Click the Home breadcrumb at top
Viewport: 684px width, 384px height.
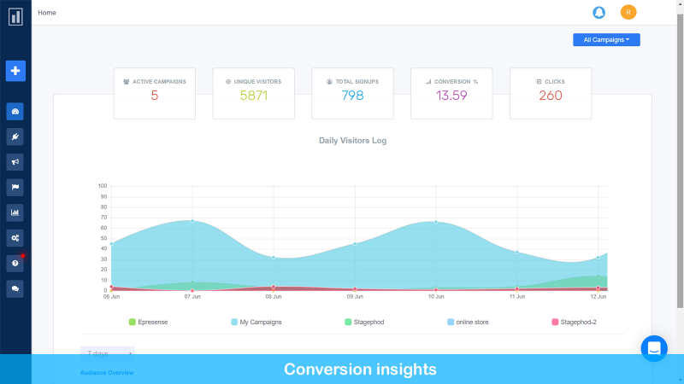coord(47,13)
